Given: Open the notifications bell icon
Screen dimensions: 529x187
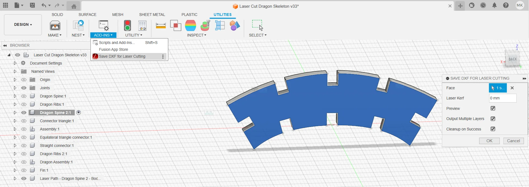Looking at the screenshot, I should coord(494,5).
